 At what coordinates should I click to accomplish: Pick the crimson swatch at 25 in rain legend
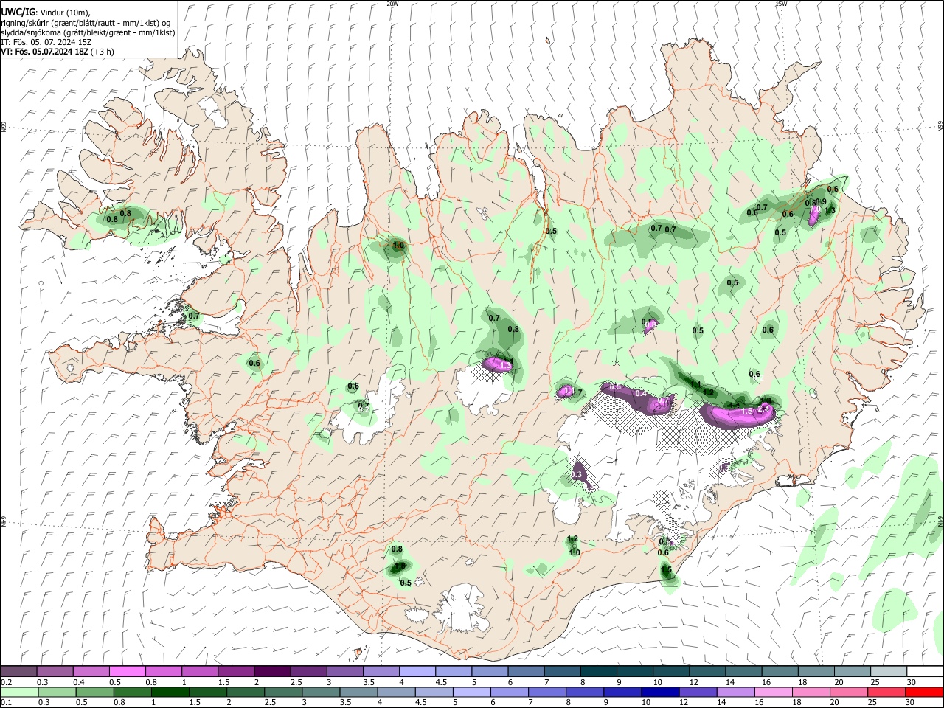(x=886, y=693)
